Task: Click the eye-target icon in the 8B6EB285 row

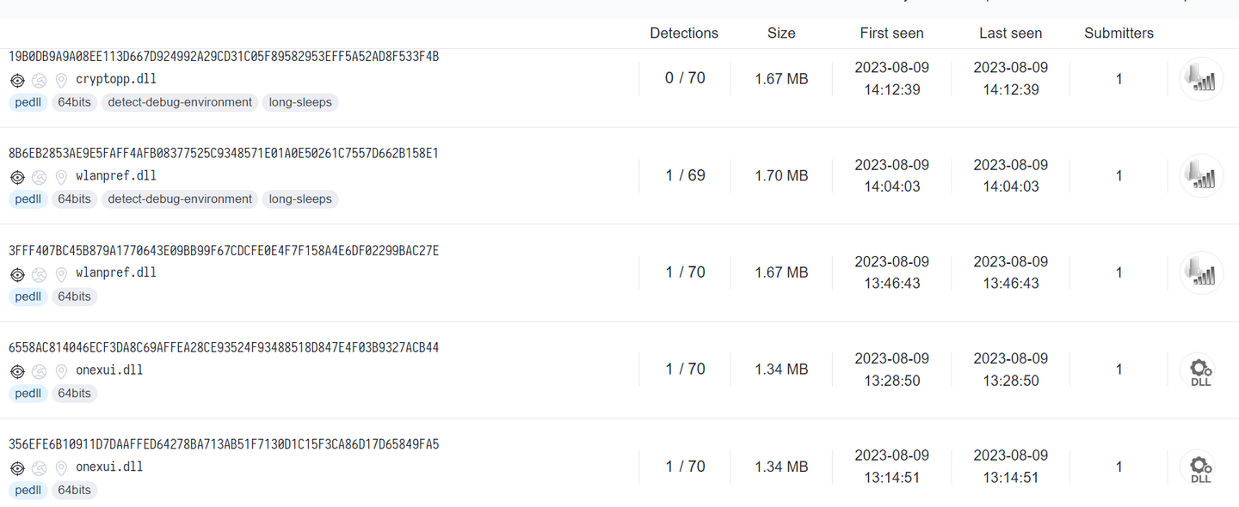Action: click(x=17, y=177)
